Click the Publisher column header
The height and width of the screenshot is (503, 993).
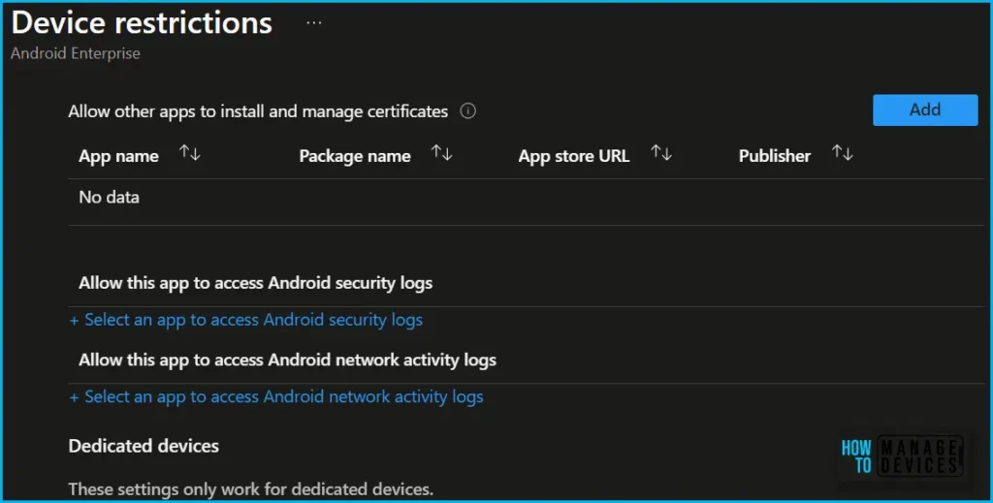(775, 156)
